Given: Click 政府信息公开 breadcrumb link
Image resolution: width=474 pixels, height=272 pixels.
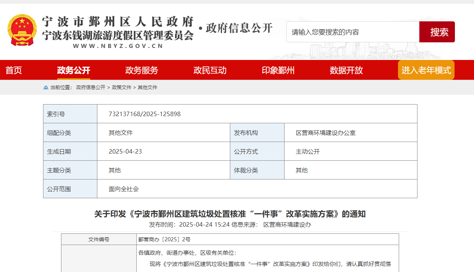Looking at the screenshot, I should click(x=91, y=88).
